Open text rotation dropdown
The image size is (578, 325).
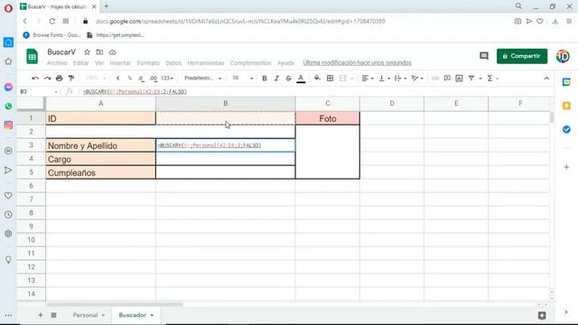pos(417,79)
